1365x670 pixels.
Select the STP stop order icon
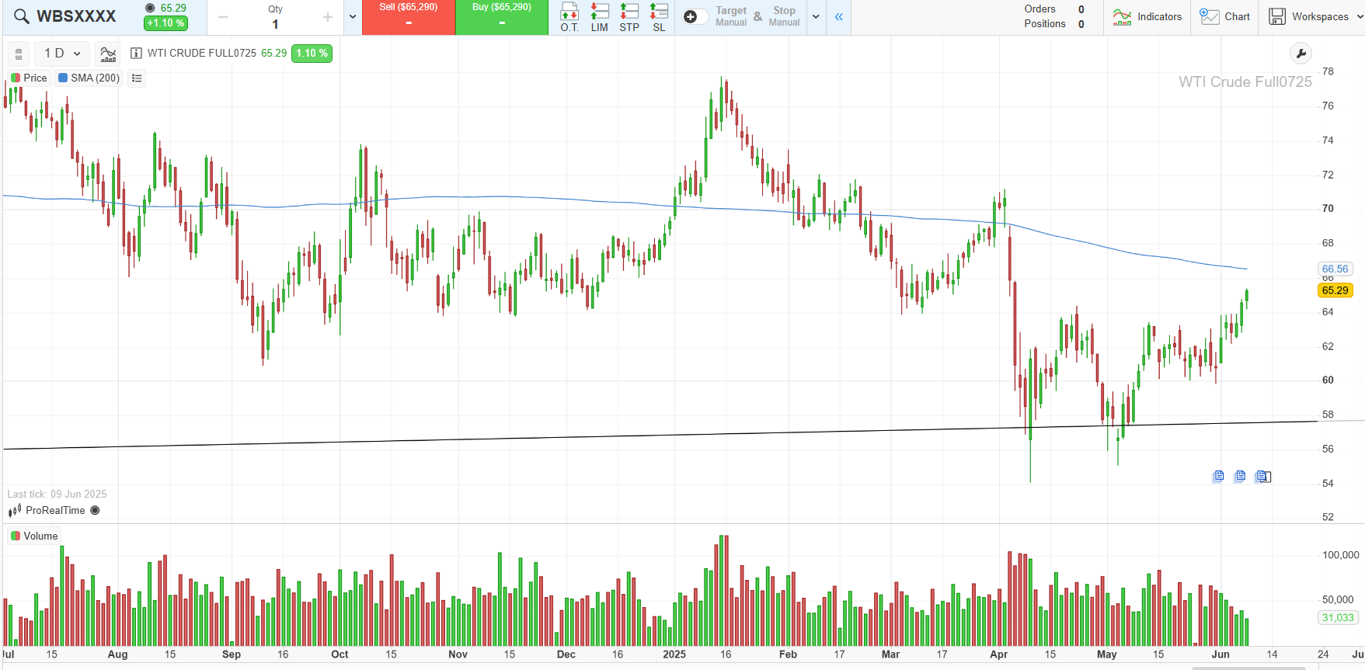click(x=629, y=16)
